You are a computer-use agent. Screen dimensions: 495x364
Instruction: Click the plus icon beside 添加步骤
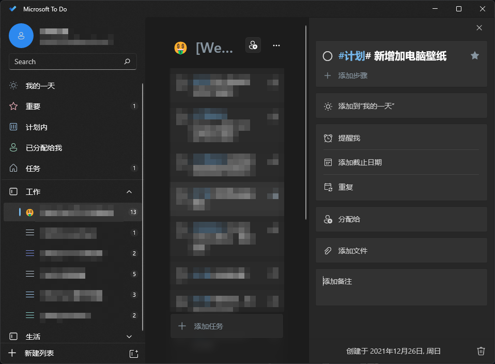[328, 75]
